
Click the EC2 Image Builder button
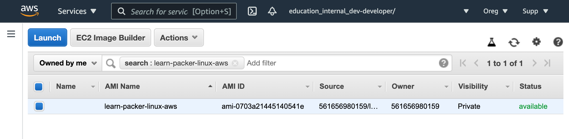click(x=111, y=37)
